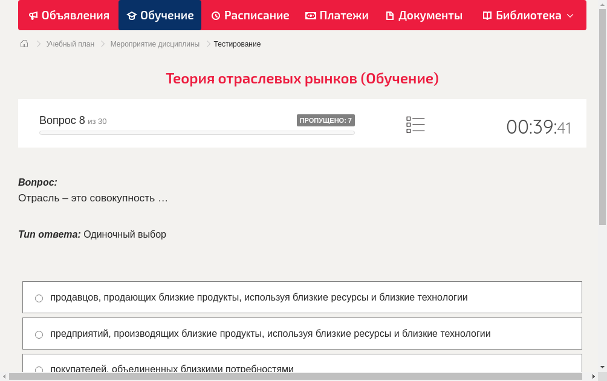Click the ПРОПУЩЕНО: 7 badge
607x381 pixels.
coord(326,120)
